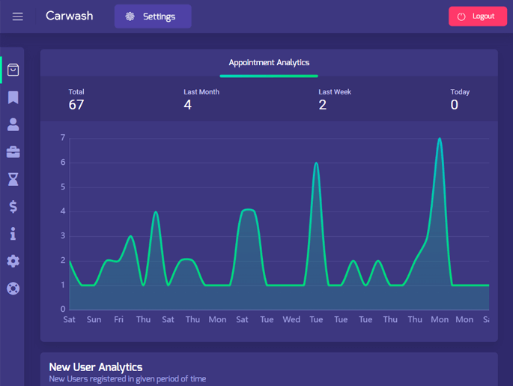This screenshot has height=386, width=513.
Task: Open the lifebuoy support sidebar icon
Action: (13, 289)
